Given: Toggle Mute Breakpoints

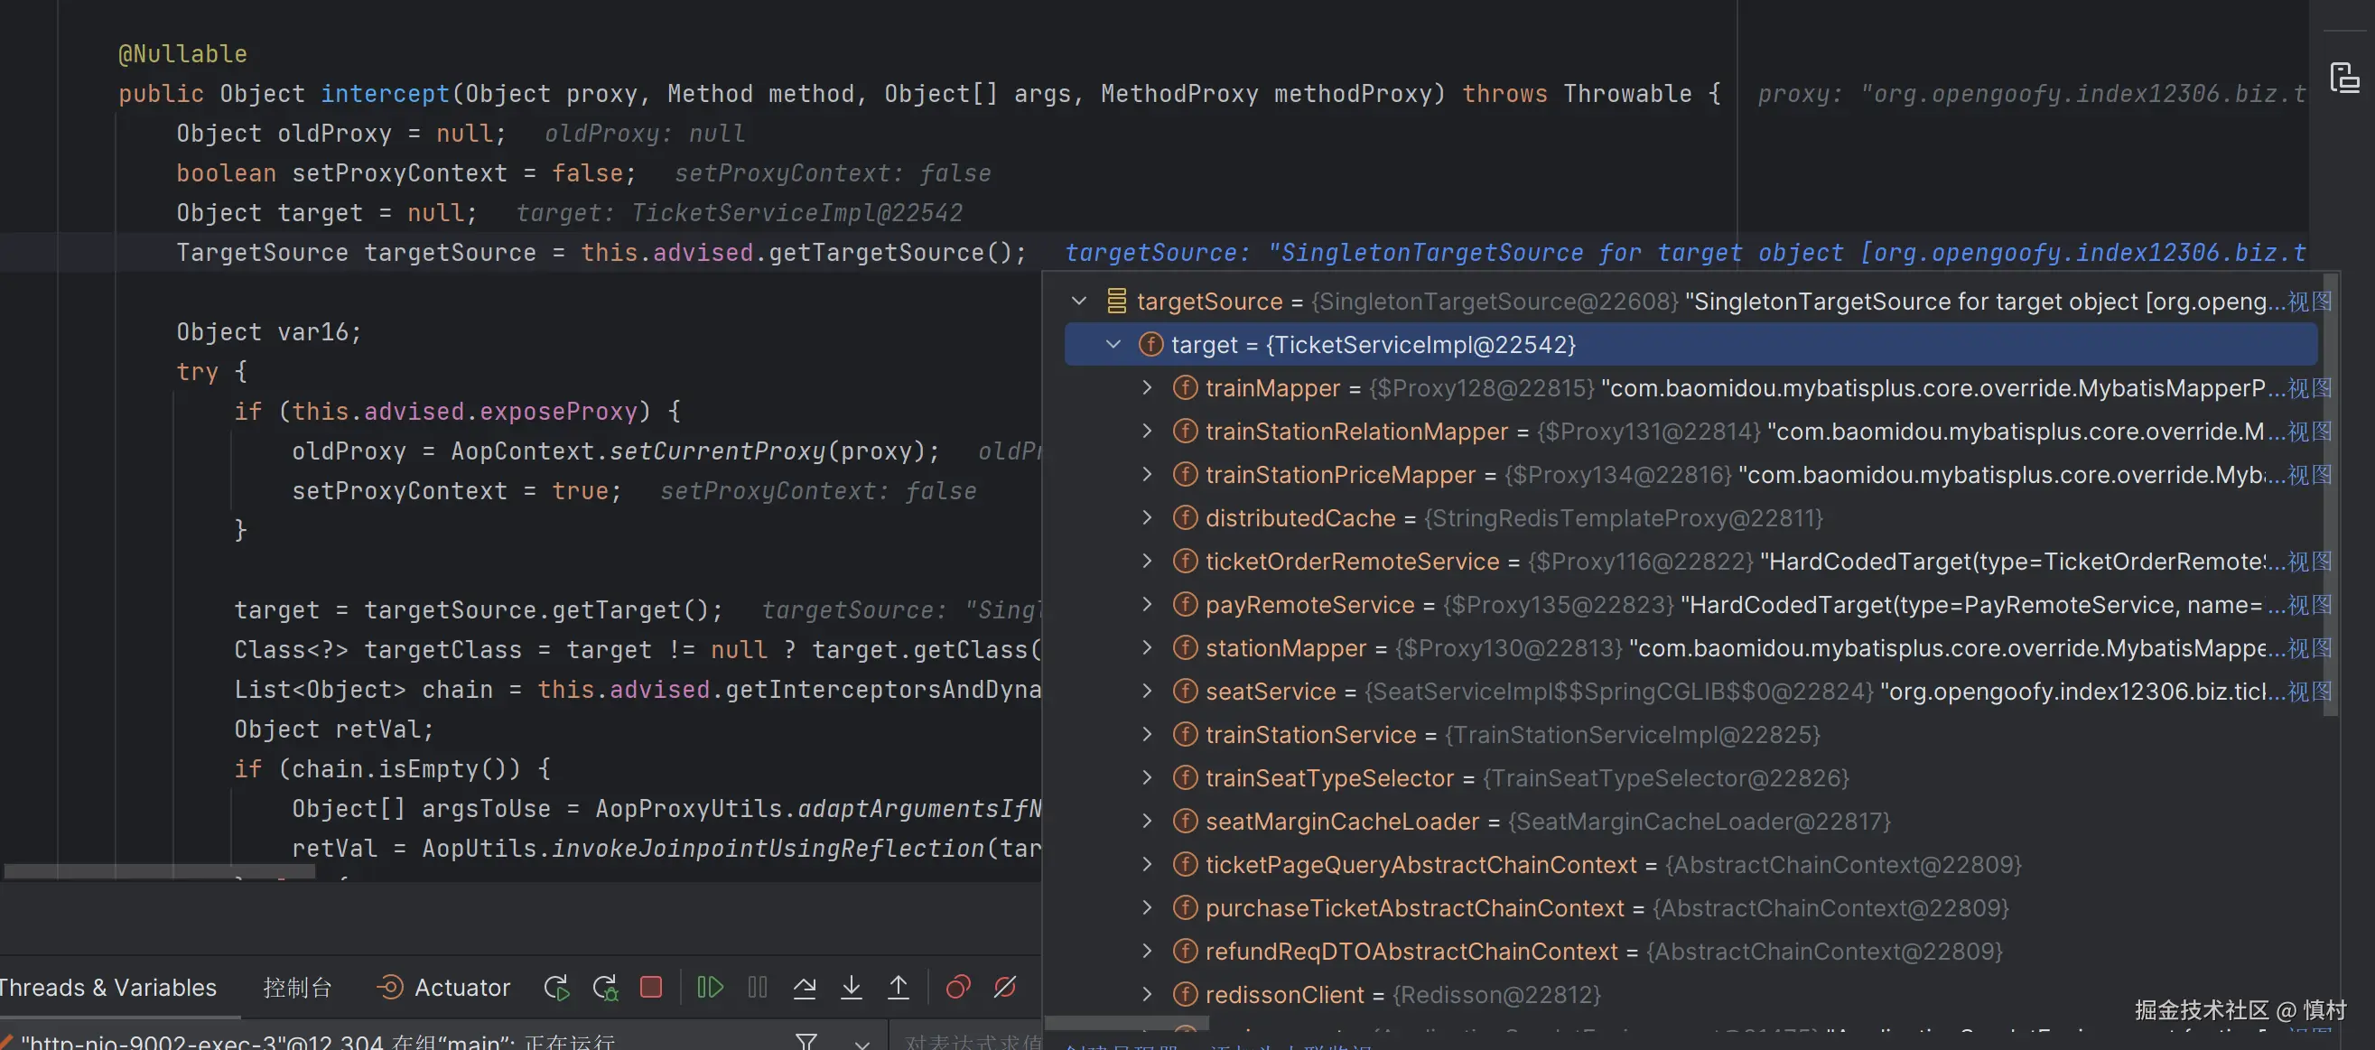Looking at the screenshot, I should pos(1005,988).
